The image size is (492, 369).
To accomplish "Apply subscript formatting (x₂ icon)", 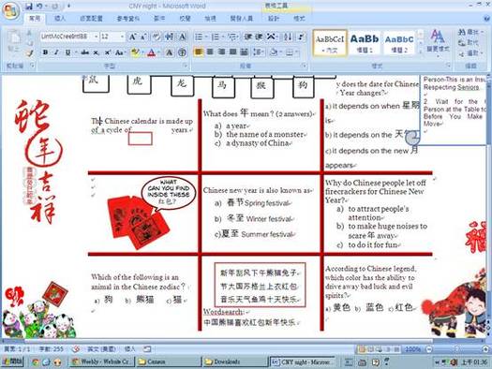I will coord(97,52).
